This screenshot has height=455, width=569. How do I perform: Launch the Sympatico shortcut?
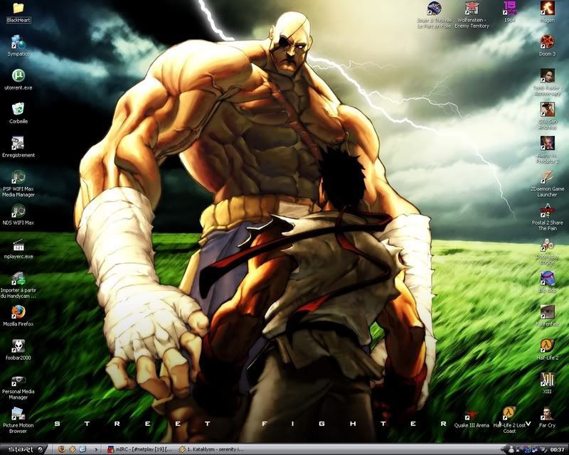[18, 46]
